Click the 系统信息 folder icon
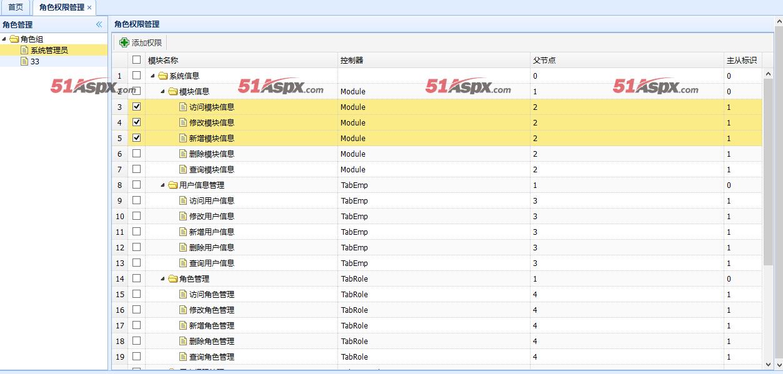 (x=163, y=76)
